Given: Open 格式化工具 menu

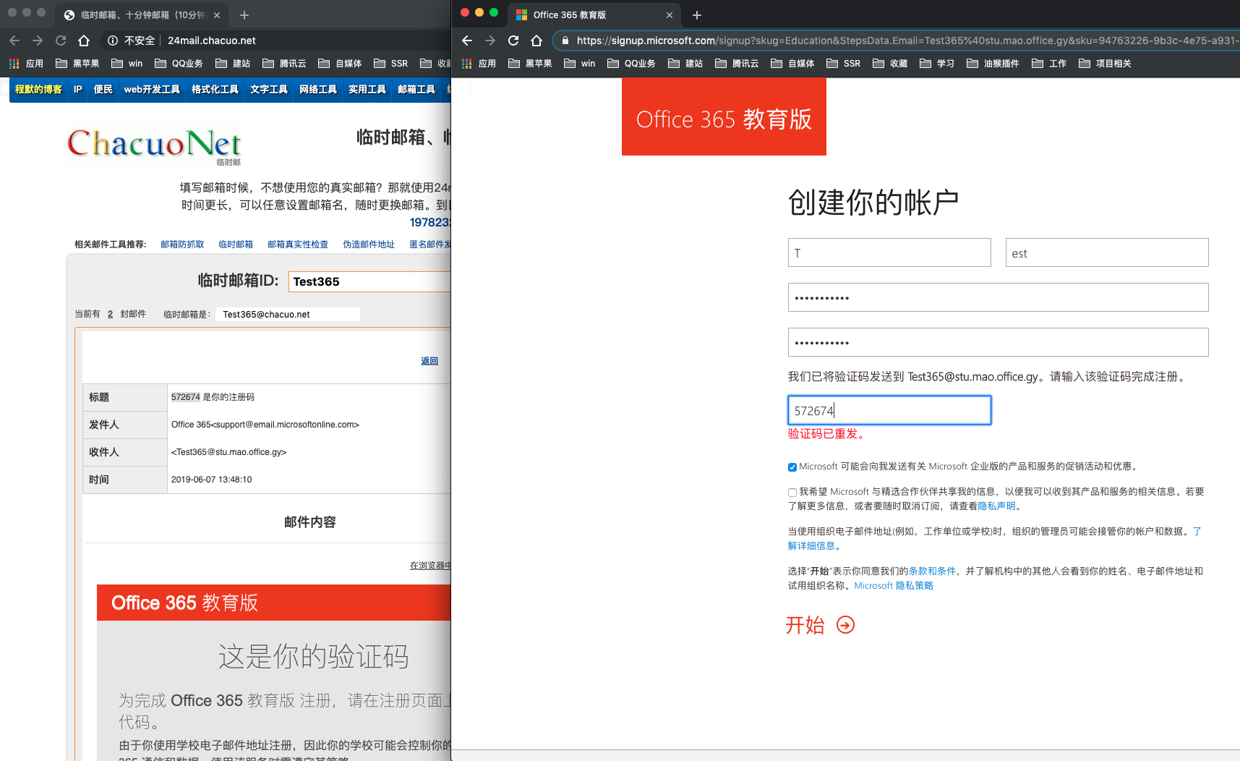Looking at the screenshot, I should click(x=215, y=90).
